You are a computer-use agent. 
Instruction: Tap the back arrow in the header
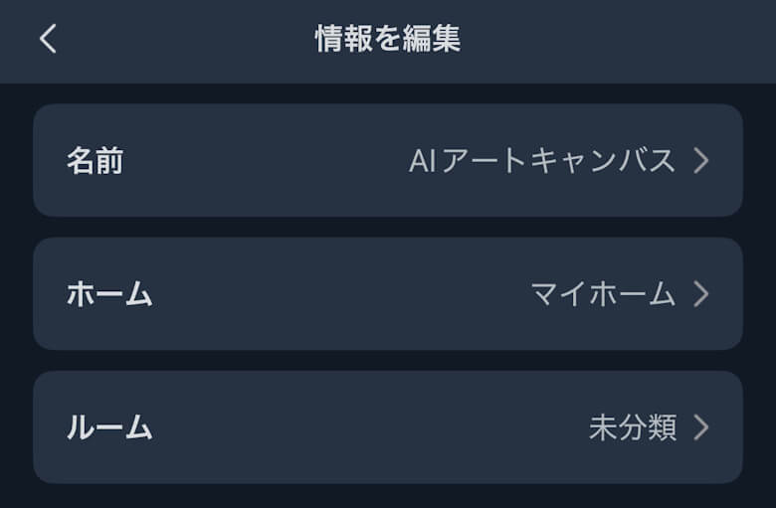pyautogui.click(x=48, y=39)
